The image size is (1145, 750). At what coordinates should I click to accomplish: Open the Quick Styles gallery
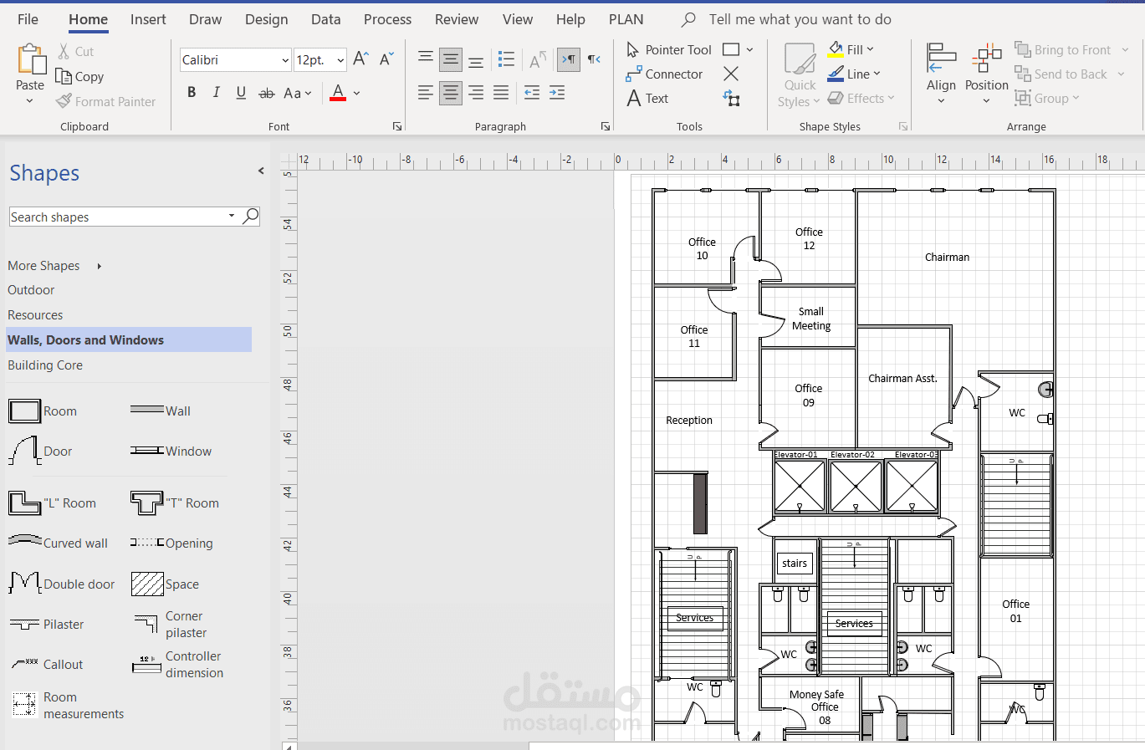point(800,77)
